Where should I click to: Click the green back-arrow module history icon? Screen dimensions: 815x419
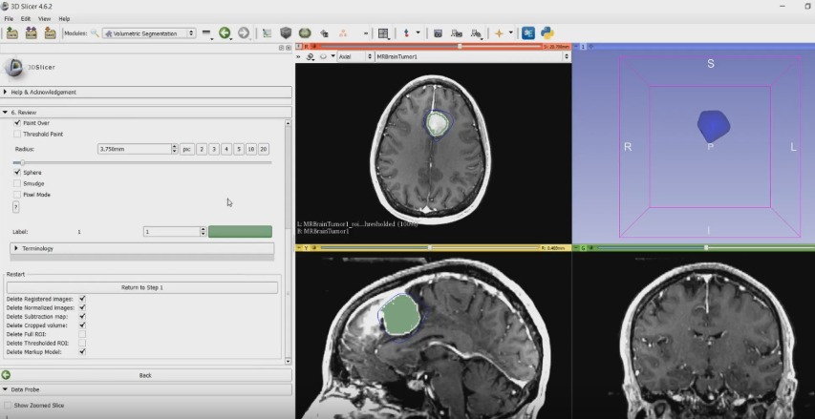225,33
